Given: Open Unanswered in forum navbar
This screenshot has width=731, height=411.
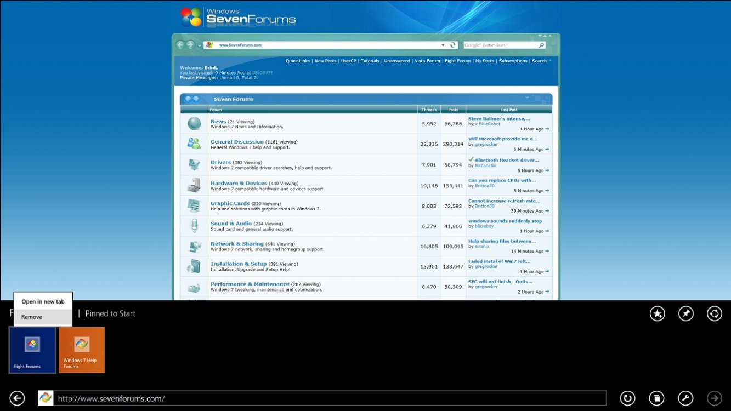Looking at the screenshot, I should point(397,61).
